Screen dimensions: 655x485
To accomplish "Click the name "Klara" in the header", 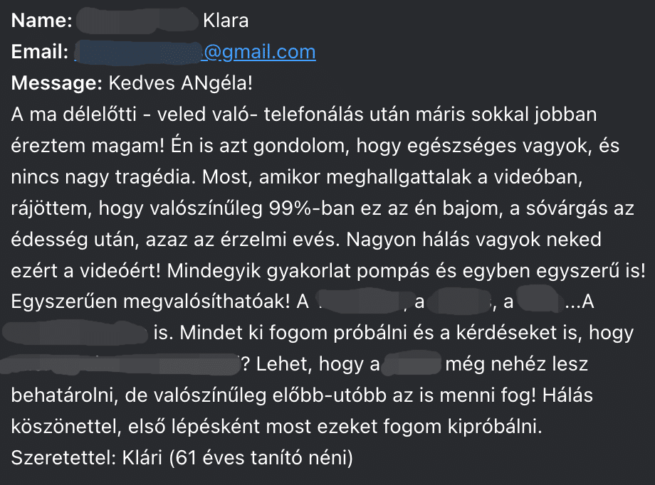I will pyautogui.click(x=226, y=20).
